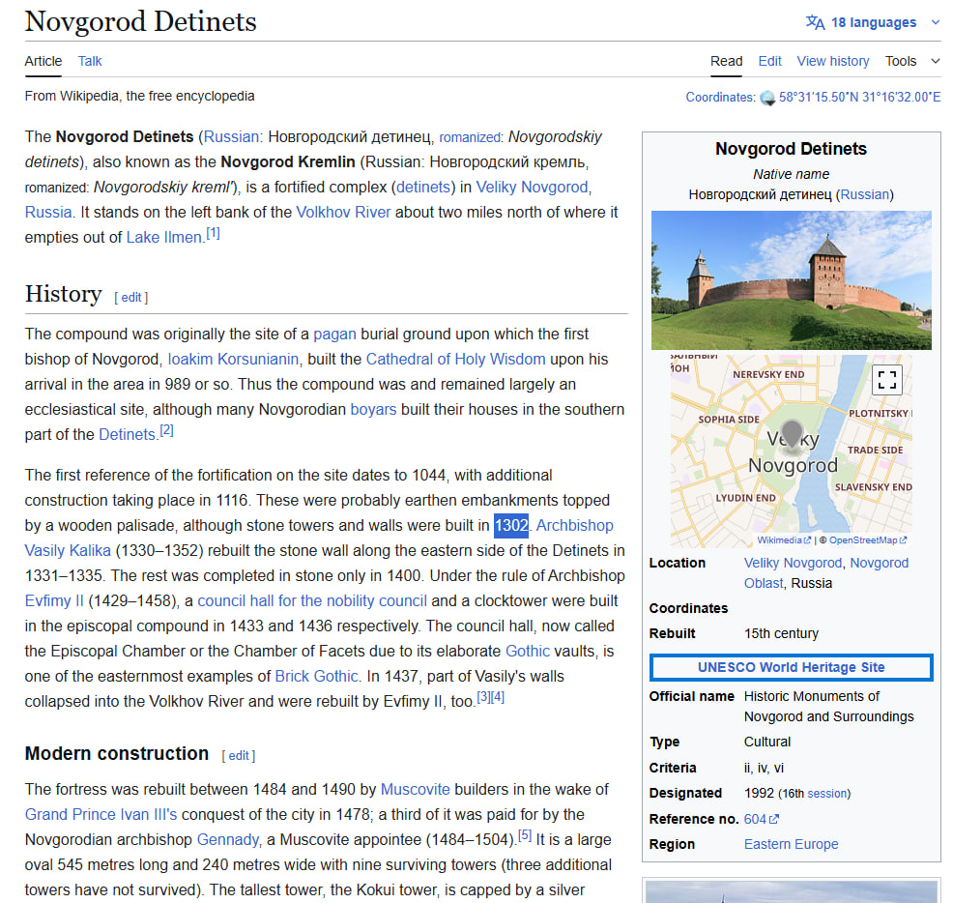
Task: Jump to footnote reference [4]
Action: (x=498, y=697)
